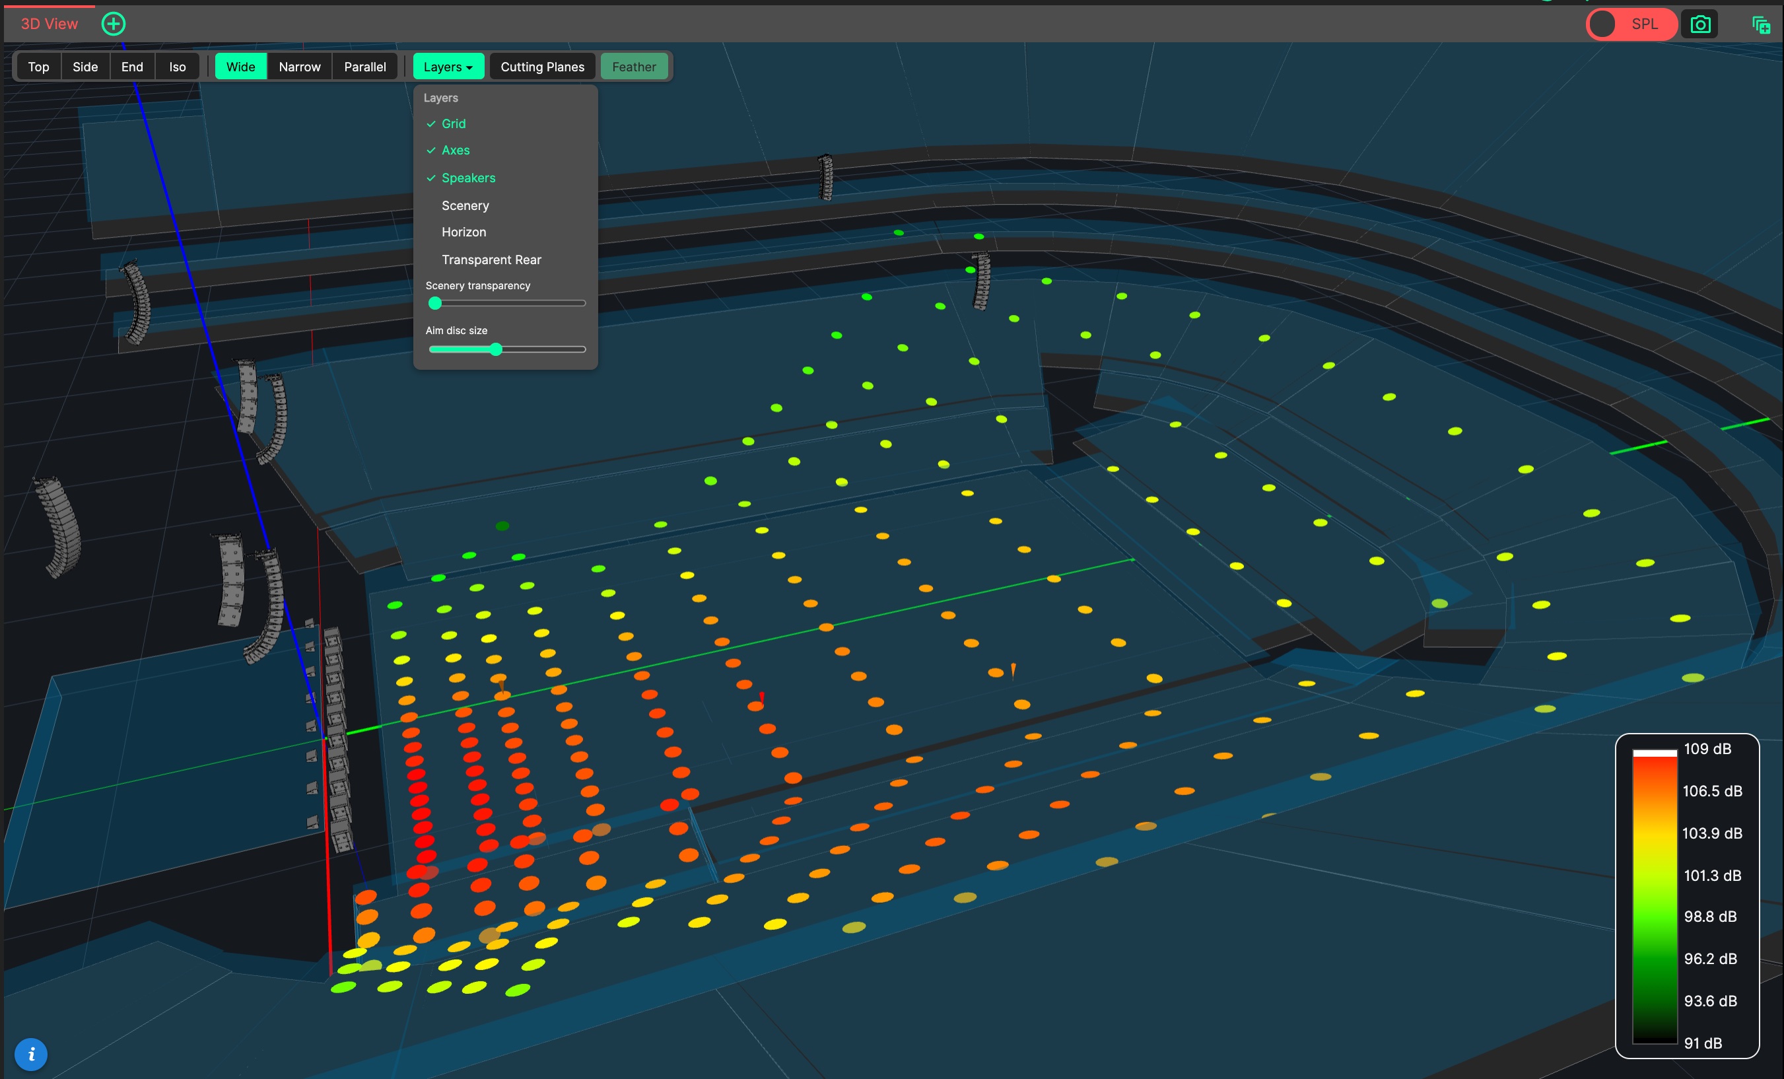Toggle the SPL switch
This screenshot has width=1784, height=1079.
(x=1631, y=24)
